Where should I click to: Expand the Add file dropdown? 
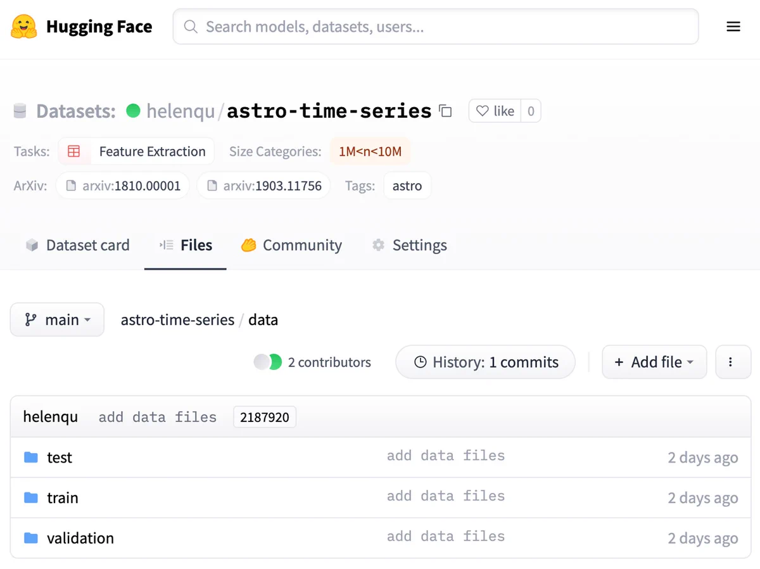[654, 362]
